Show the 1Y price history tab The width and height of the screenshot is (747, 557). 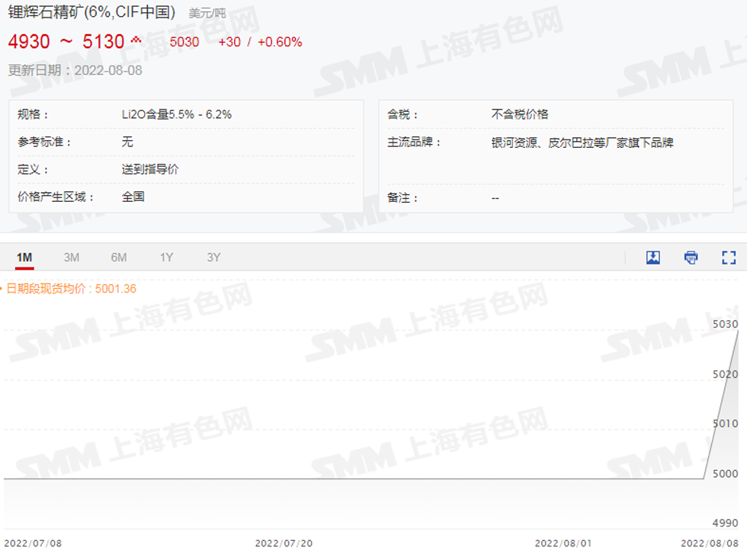166,258
